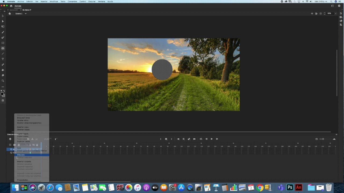Choose the Eraser tool
344x193 pixels.
click(3, 75)
